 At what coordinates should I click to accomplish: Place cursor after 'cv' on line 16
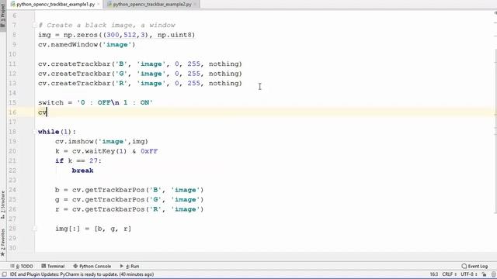tap(47, 112)
